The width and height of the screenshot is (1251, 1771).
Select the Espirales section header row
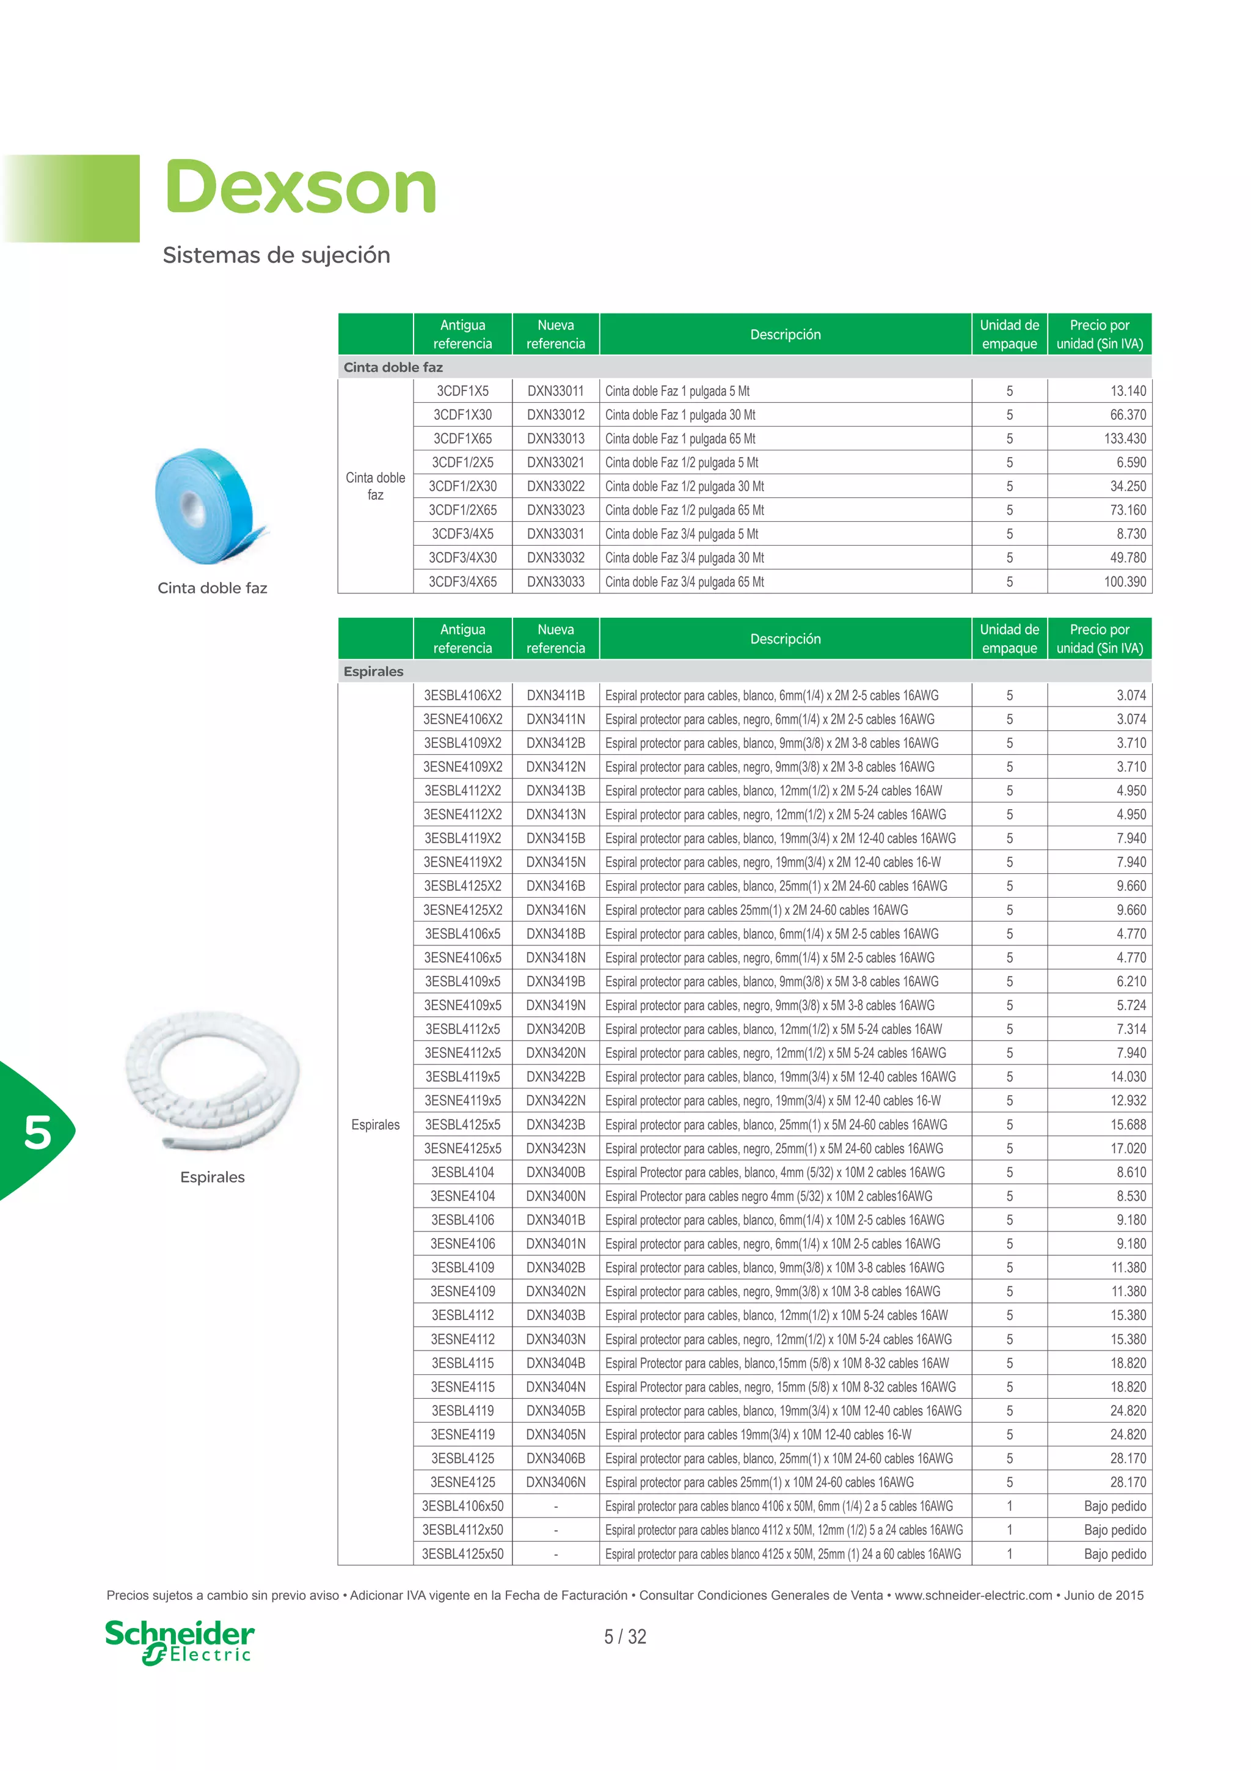(x=745, y=671)
